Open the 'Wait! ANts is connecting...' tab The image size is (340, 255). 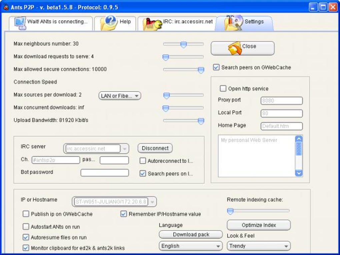tap(51, 23)
